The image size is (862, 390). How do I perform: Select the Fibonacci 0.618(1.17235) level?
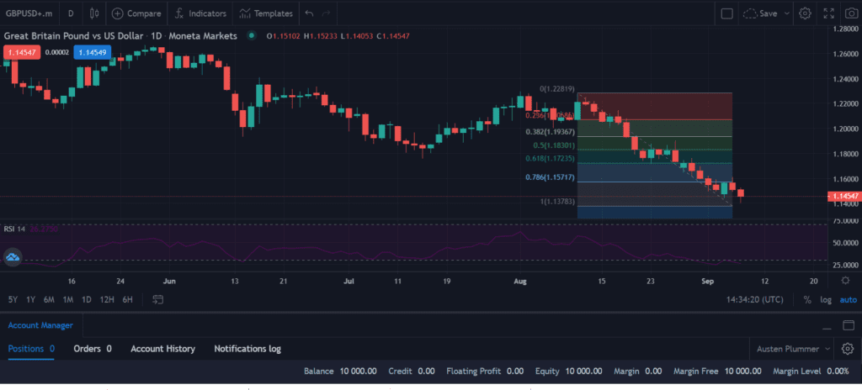point(550,159)
